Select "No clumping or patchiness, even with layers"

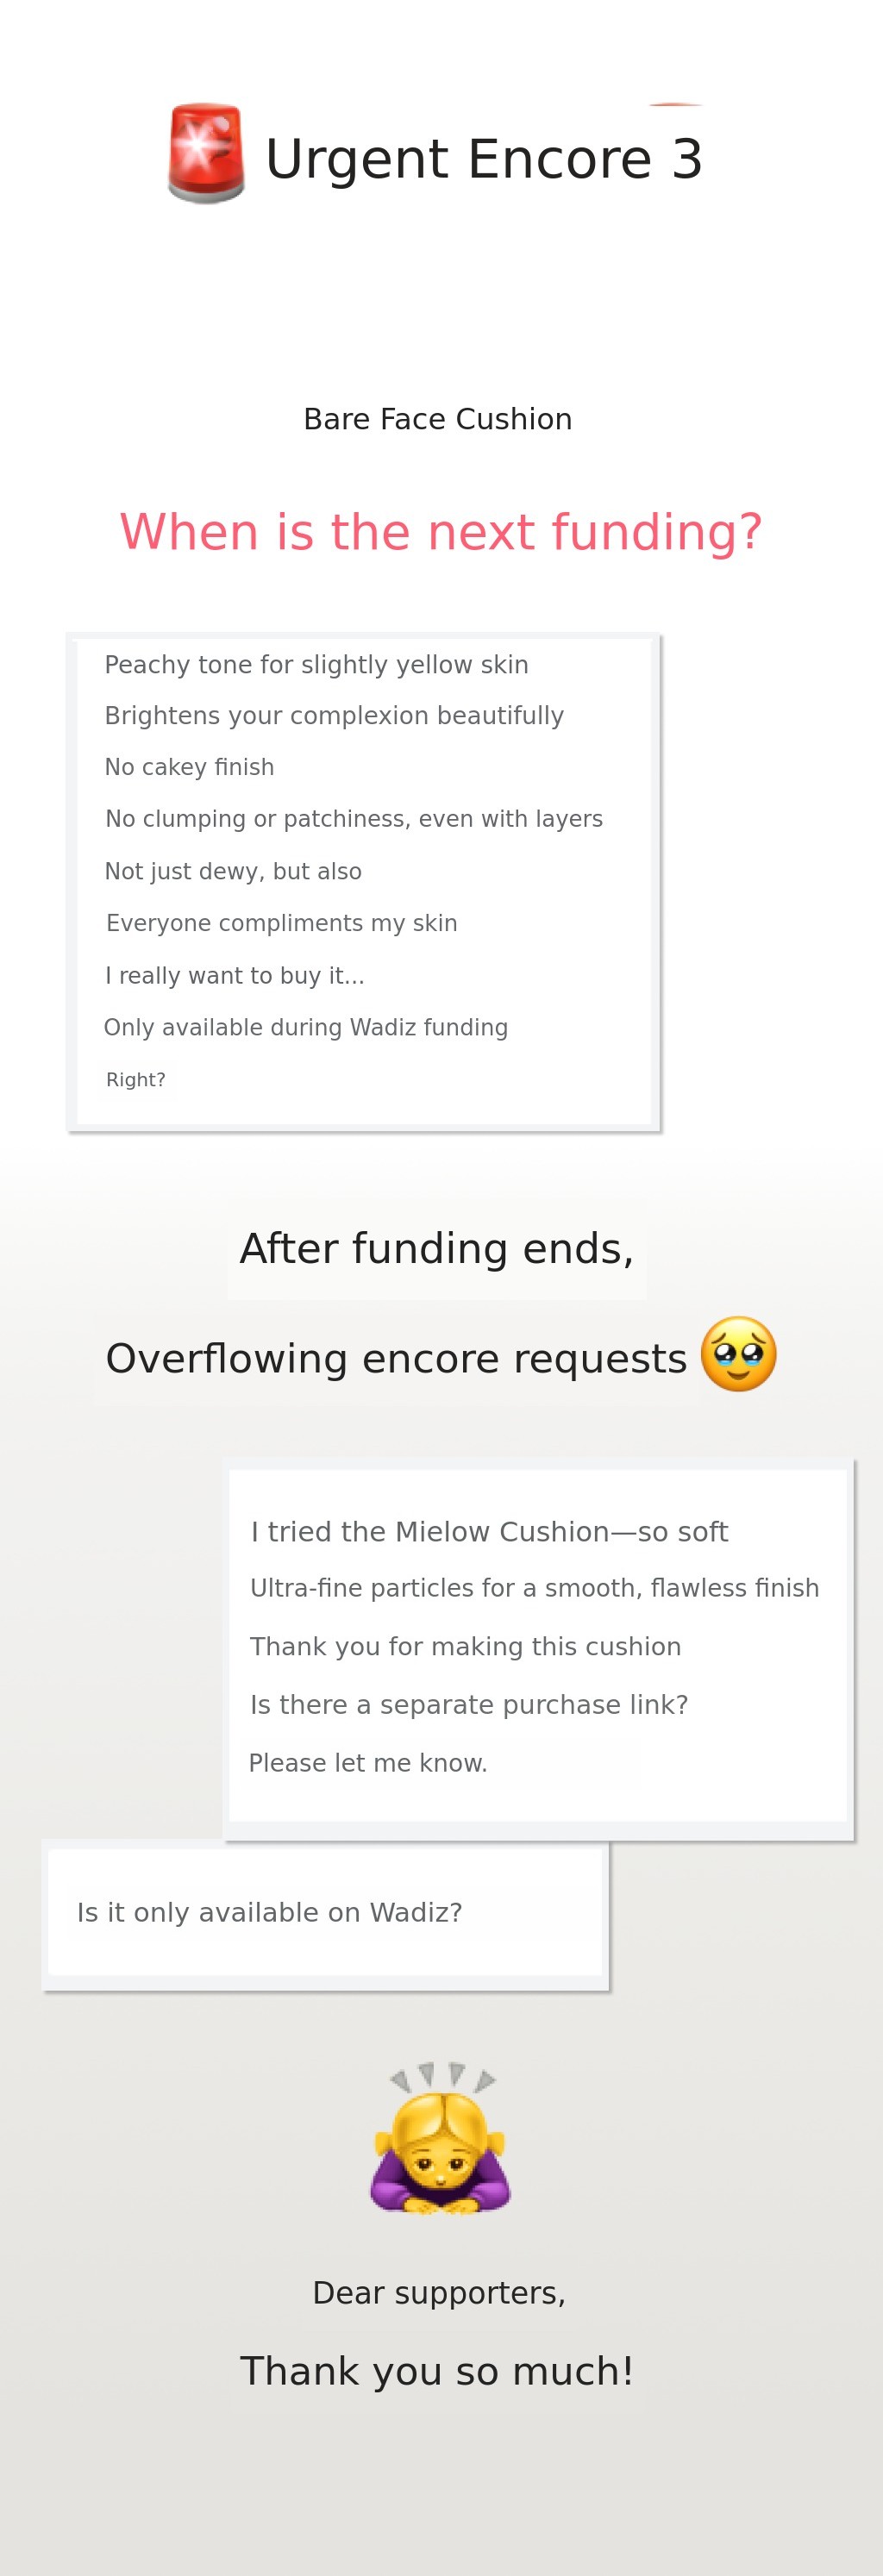(354, 819)
